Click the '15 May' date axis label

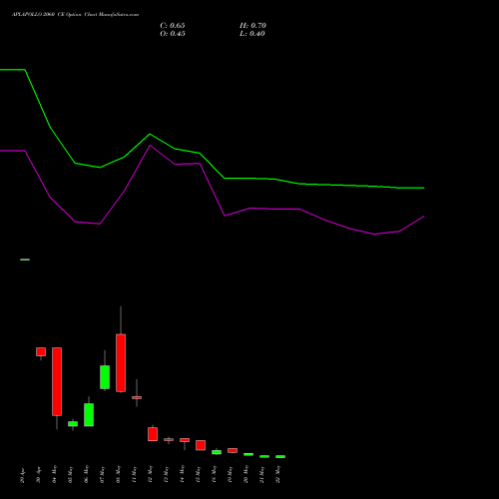pos(198,474)
